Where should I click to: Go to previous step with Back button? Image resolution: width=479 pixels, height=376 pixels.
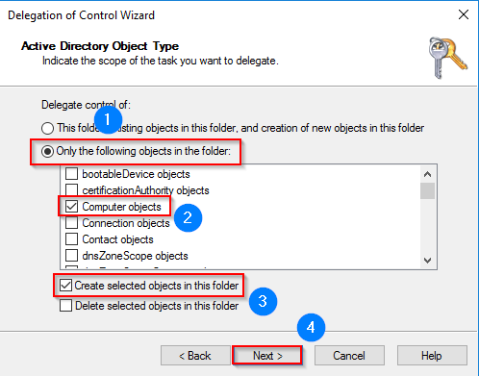click(195, 356)
